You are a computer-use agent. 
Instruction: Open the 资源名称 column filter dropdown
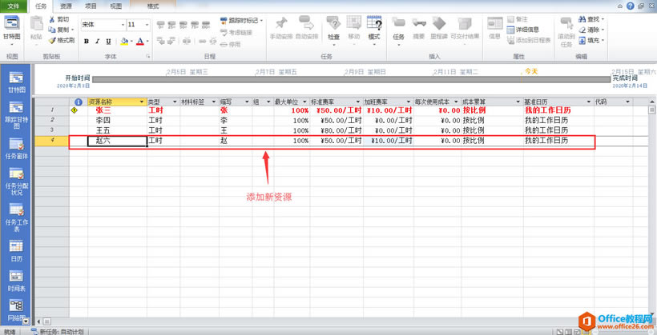[x=142, y=102]
